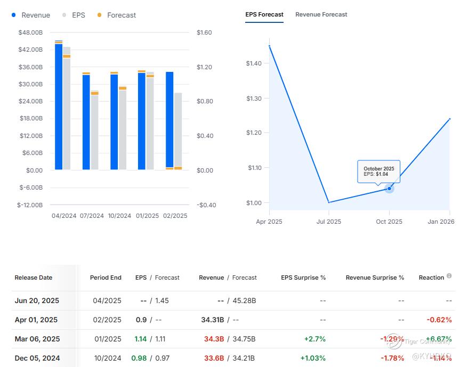This screenshot has width=460, height=367.
Task: Select the Dec 05, 2024 release row
Action: tap(233, 358)
